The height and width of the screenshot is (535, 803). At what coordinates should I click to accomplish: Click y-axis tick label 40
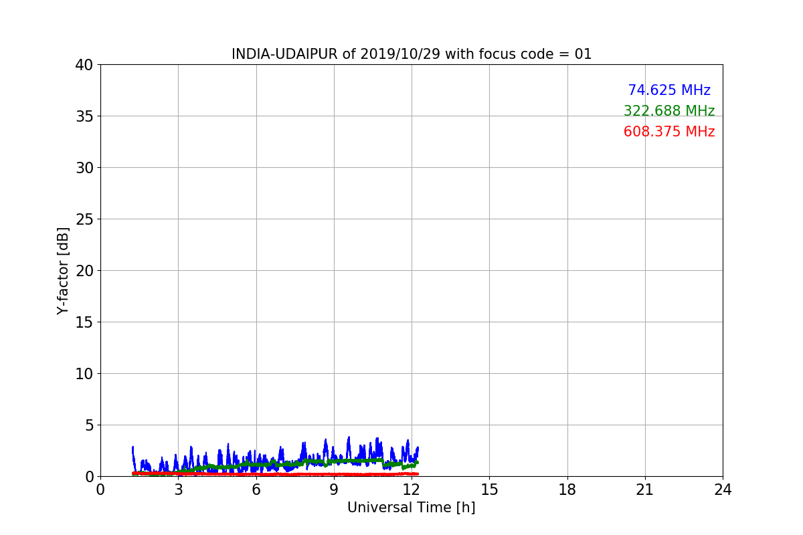point(84,65)
